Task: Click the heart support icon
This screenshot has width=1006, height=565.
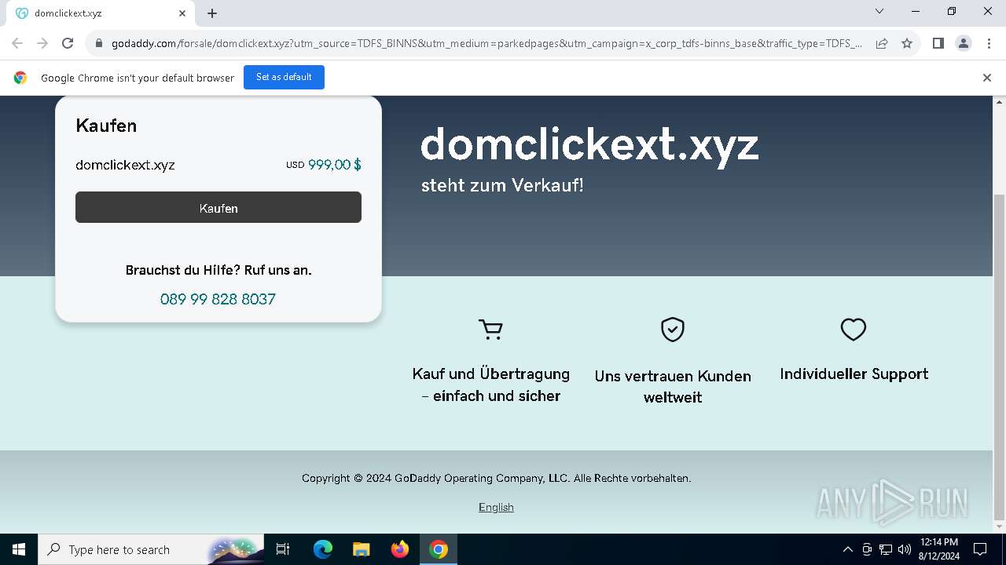Action: [854, 330]
